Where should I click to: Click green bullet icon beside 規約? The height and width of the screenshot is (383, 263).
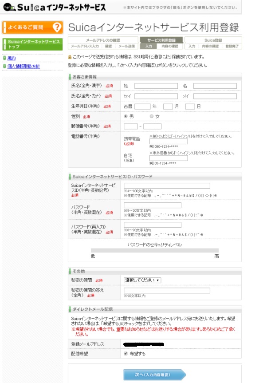[x=4, y=58]
